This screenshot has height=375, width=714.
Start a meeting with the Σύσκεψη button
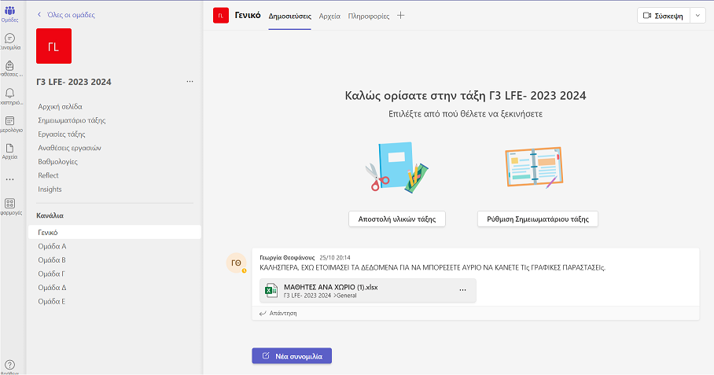662,16
